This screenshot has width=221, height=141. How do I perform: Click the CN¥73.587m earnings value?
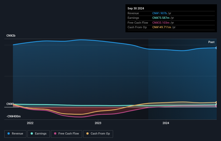161,18
